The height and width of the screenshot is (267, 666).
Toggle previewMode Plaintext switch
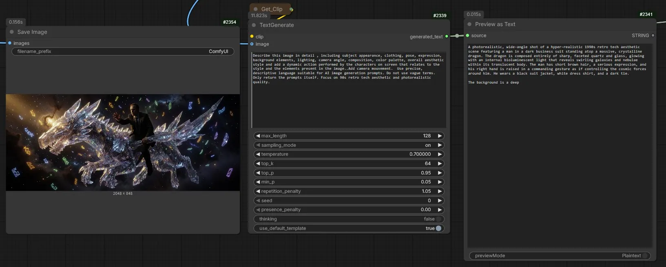coord(645,256)
